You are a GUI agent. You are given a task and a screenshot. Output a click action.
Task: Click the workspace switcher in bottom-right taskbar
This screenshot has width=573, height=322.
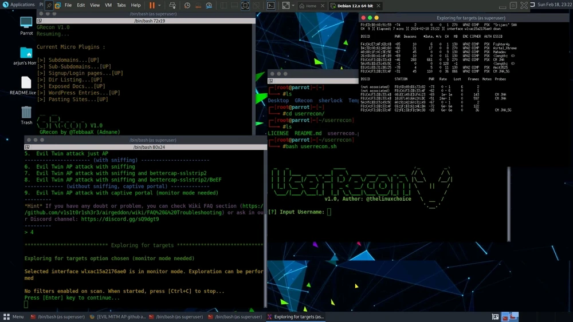coord(510,316)
